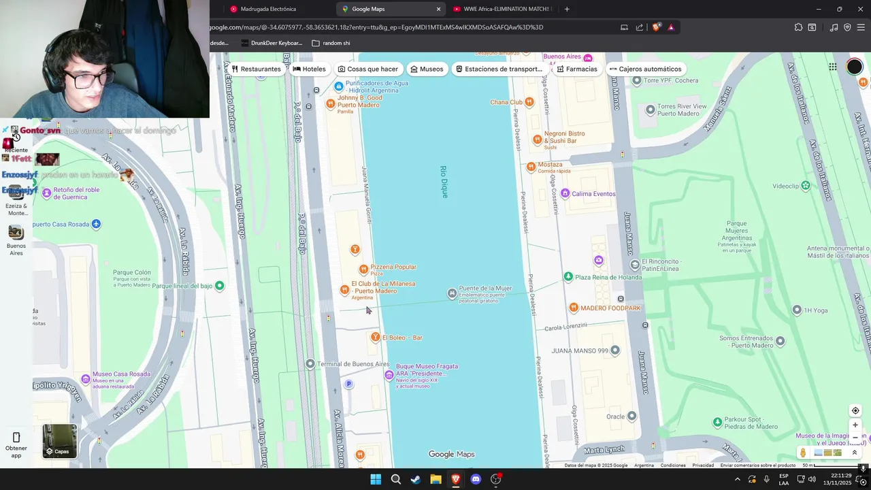Expand the imagery strip with double chevron
This screenshot has width=871, height=490.
(x=855, y=453)
